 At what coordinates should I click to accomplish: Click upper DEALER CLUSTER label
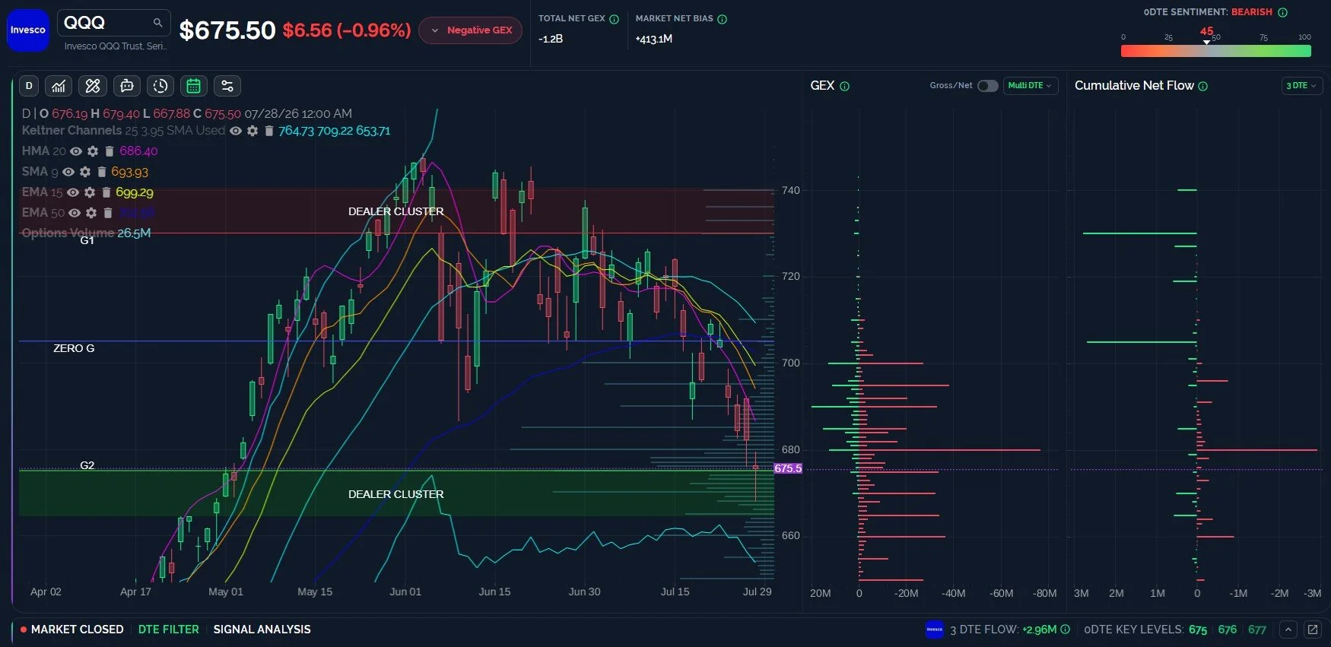click(395, 211)
